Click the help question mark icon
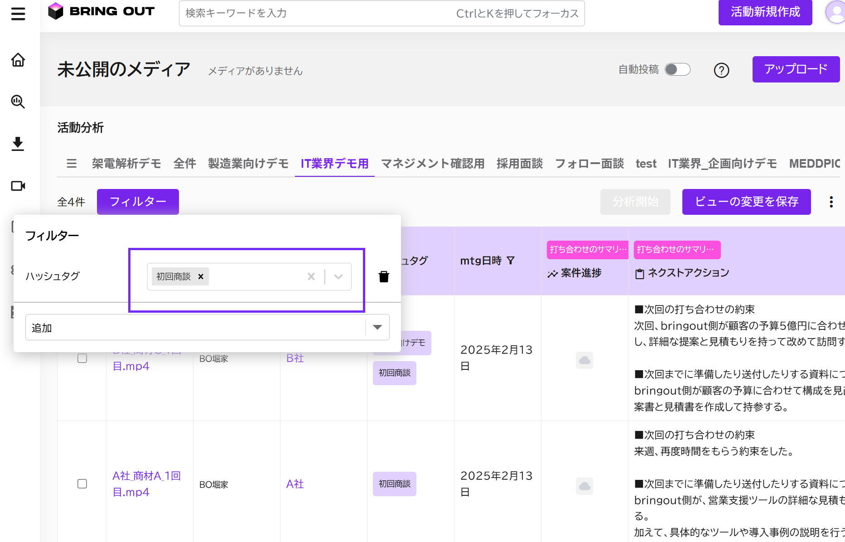Image resolution: width=845 pixels, height=542 pixels. [x=721, y=70]
